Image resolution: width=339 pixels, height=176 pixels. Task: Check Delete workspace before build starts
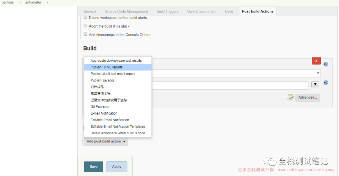pyautogui.click(x=85, y=17)
